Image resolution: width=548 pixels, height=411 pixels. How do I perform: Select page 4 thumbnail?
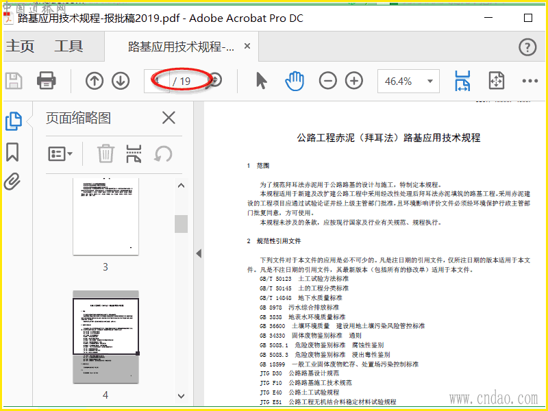point(105,337)
